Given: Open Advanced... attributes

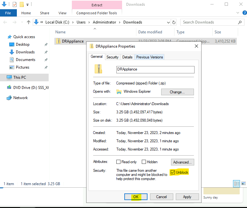Looking at the screenshot, I should pos(182,162).
